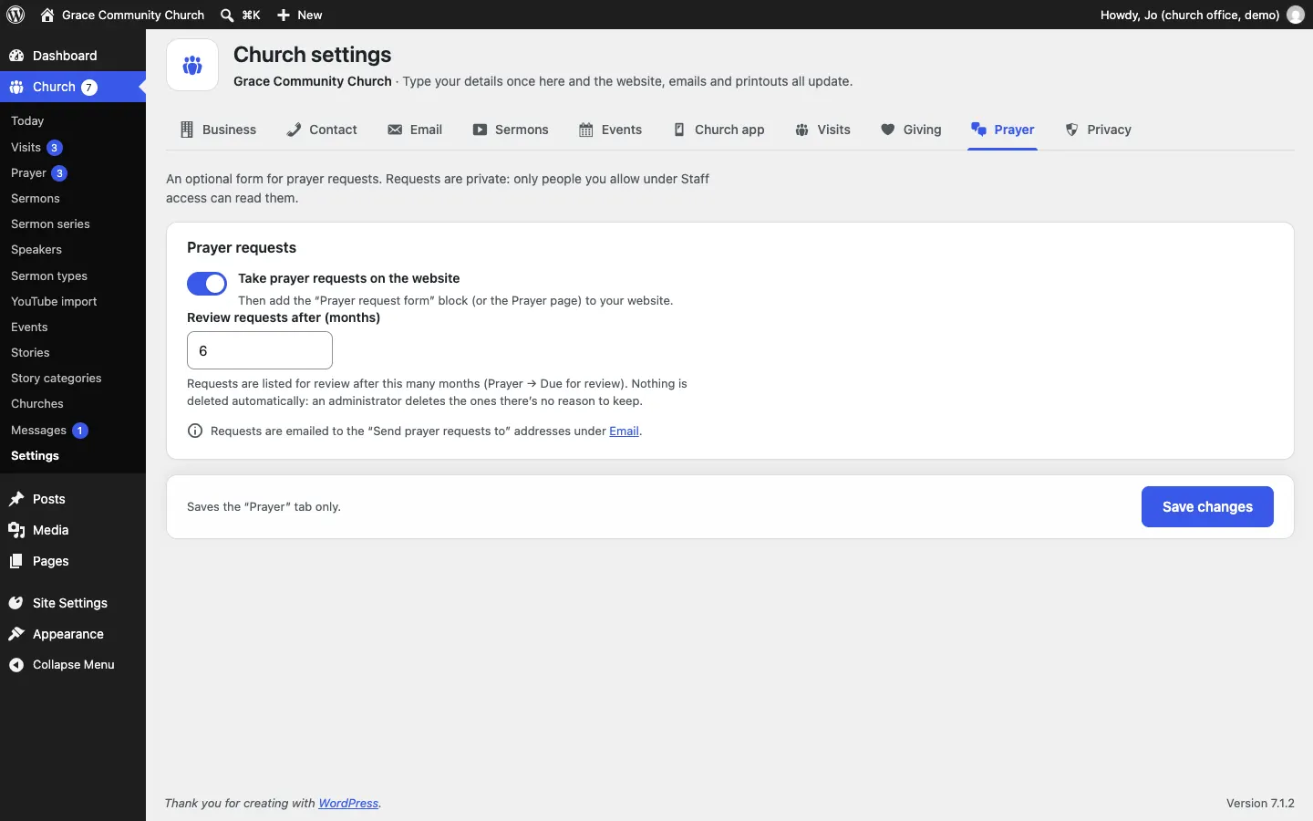
Task: Click the Version 7.1.2 text
Action: (1260, 804)
